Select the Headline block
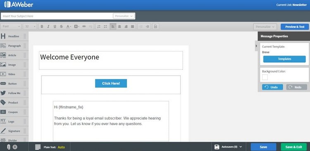The image size is (310, 151). point(14,37)
